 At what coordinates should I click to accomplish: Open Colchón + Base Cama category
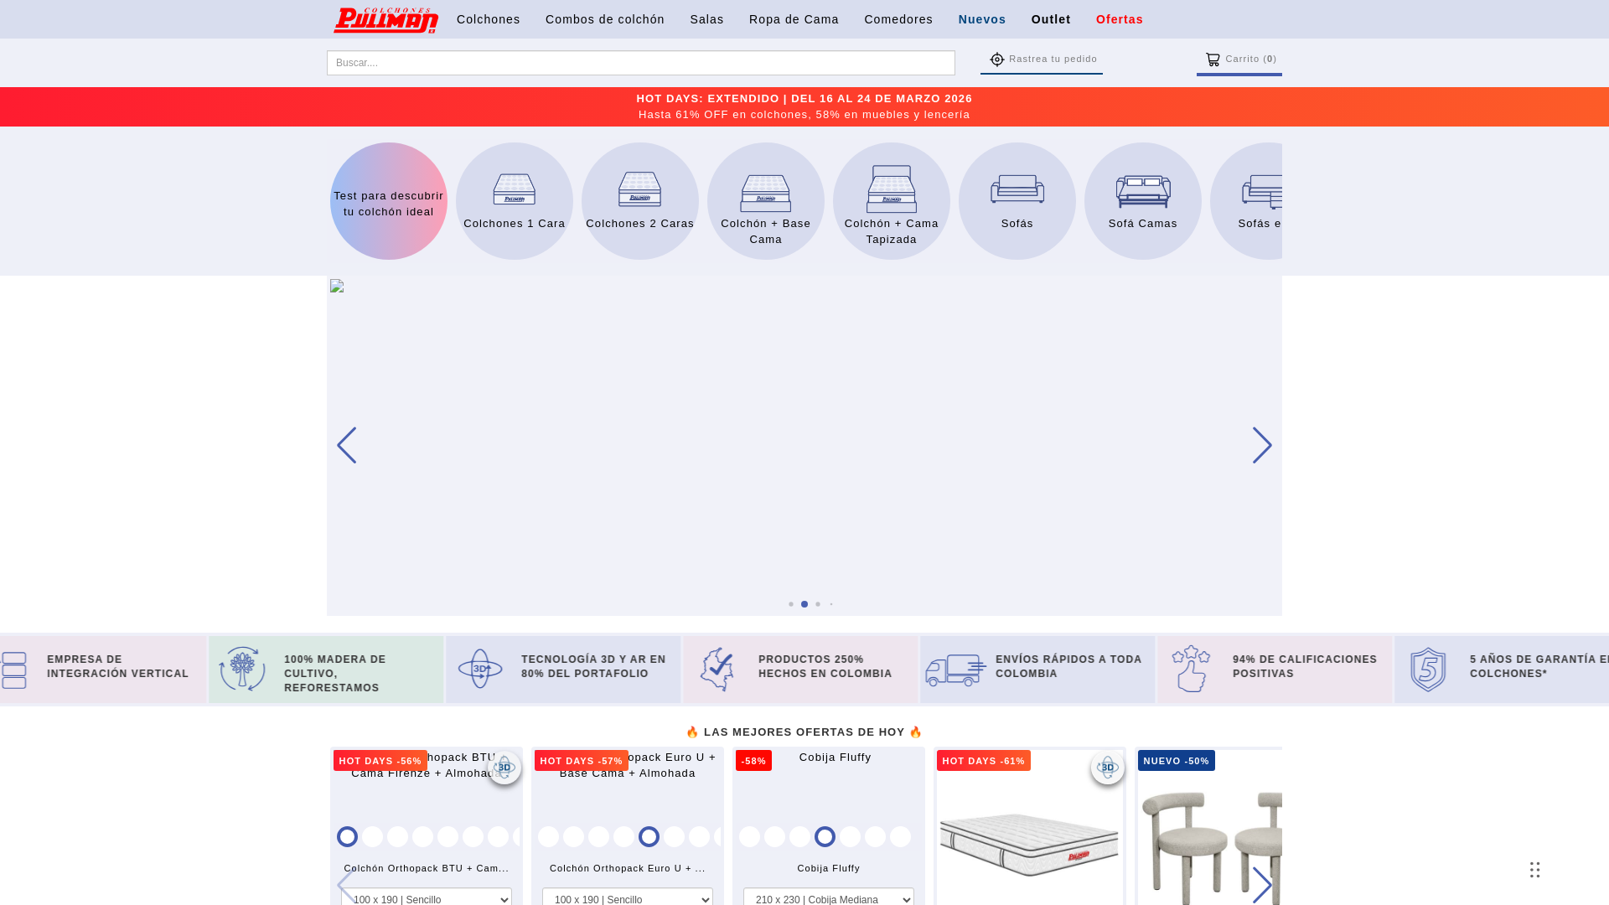pos(766,201)
